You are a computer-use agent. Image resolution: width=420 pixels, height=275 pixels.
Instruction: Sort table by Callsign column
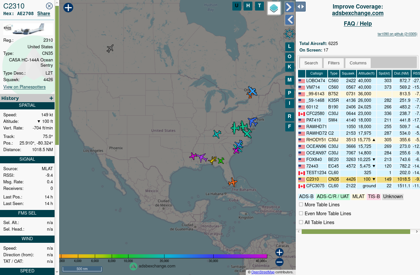316,74
